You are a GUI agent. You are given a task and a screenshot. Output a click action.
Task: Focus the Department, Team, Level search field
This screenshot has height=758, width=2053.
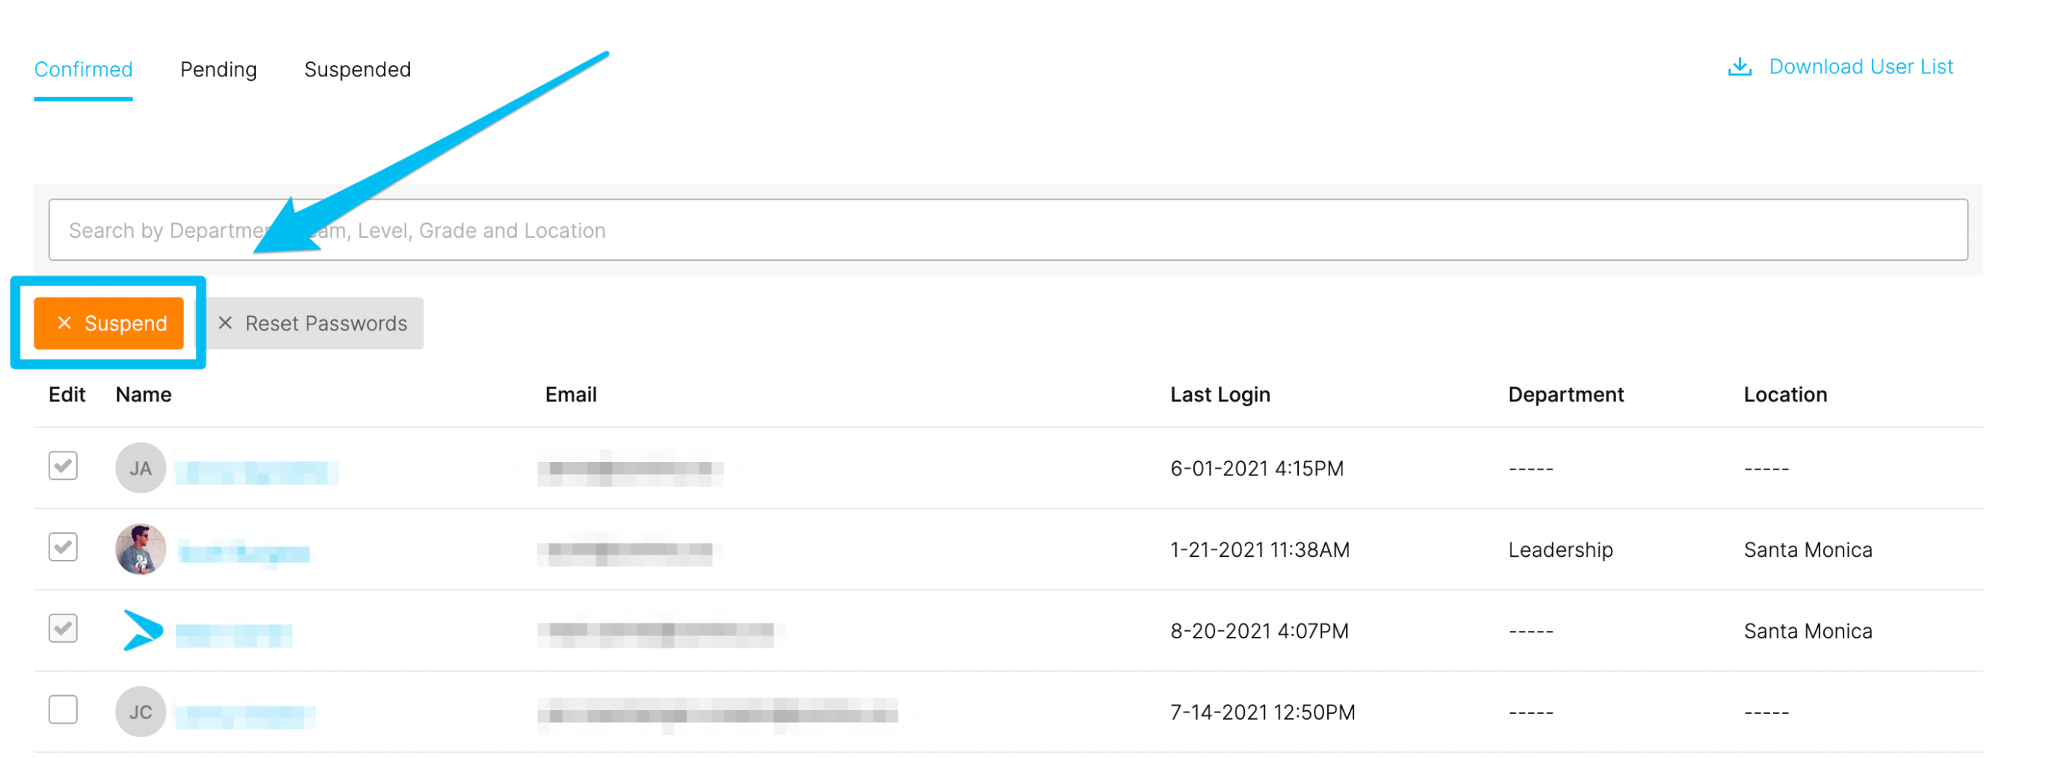click(1009, 230)
